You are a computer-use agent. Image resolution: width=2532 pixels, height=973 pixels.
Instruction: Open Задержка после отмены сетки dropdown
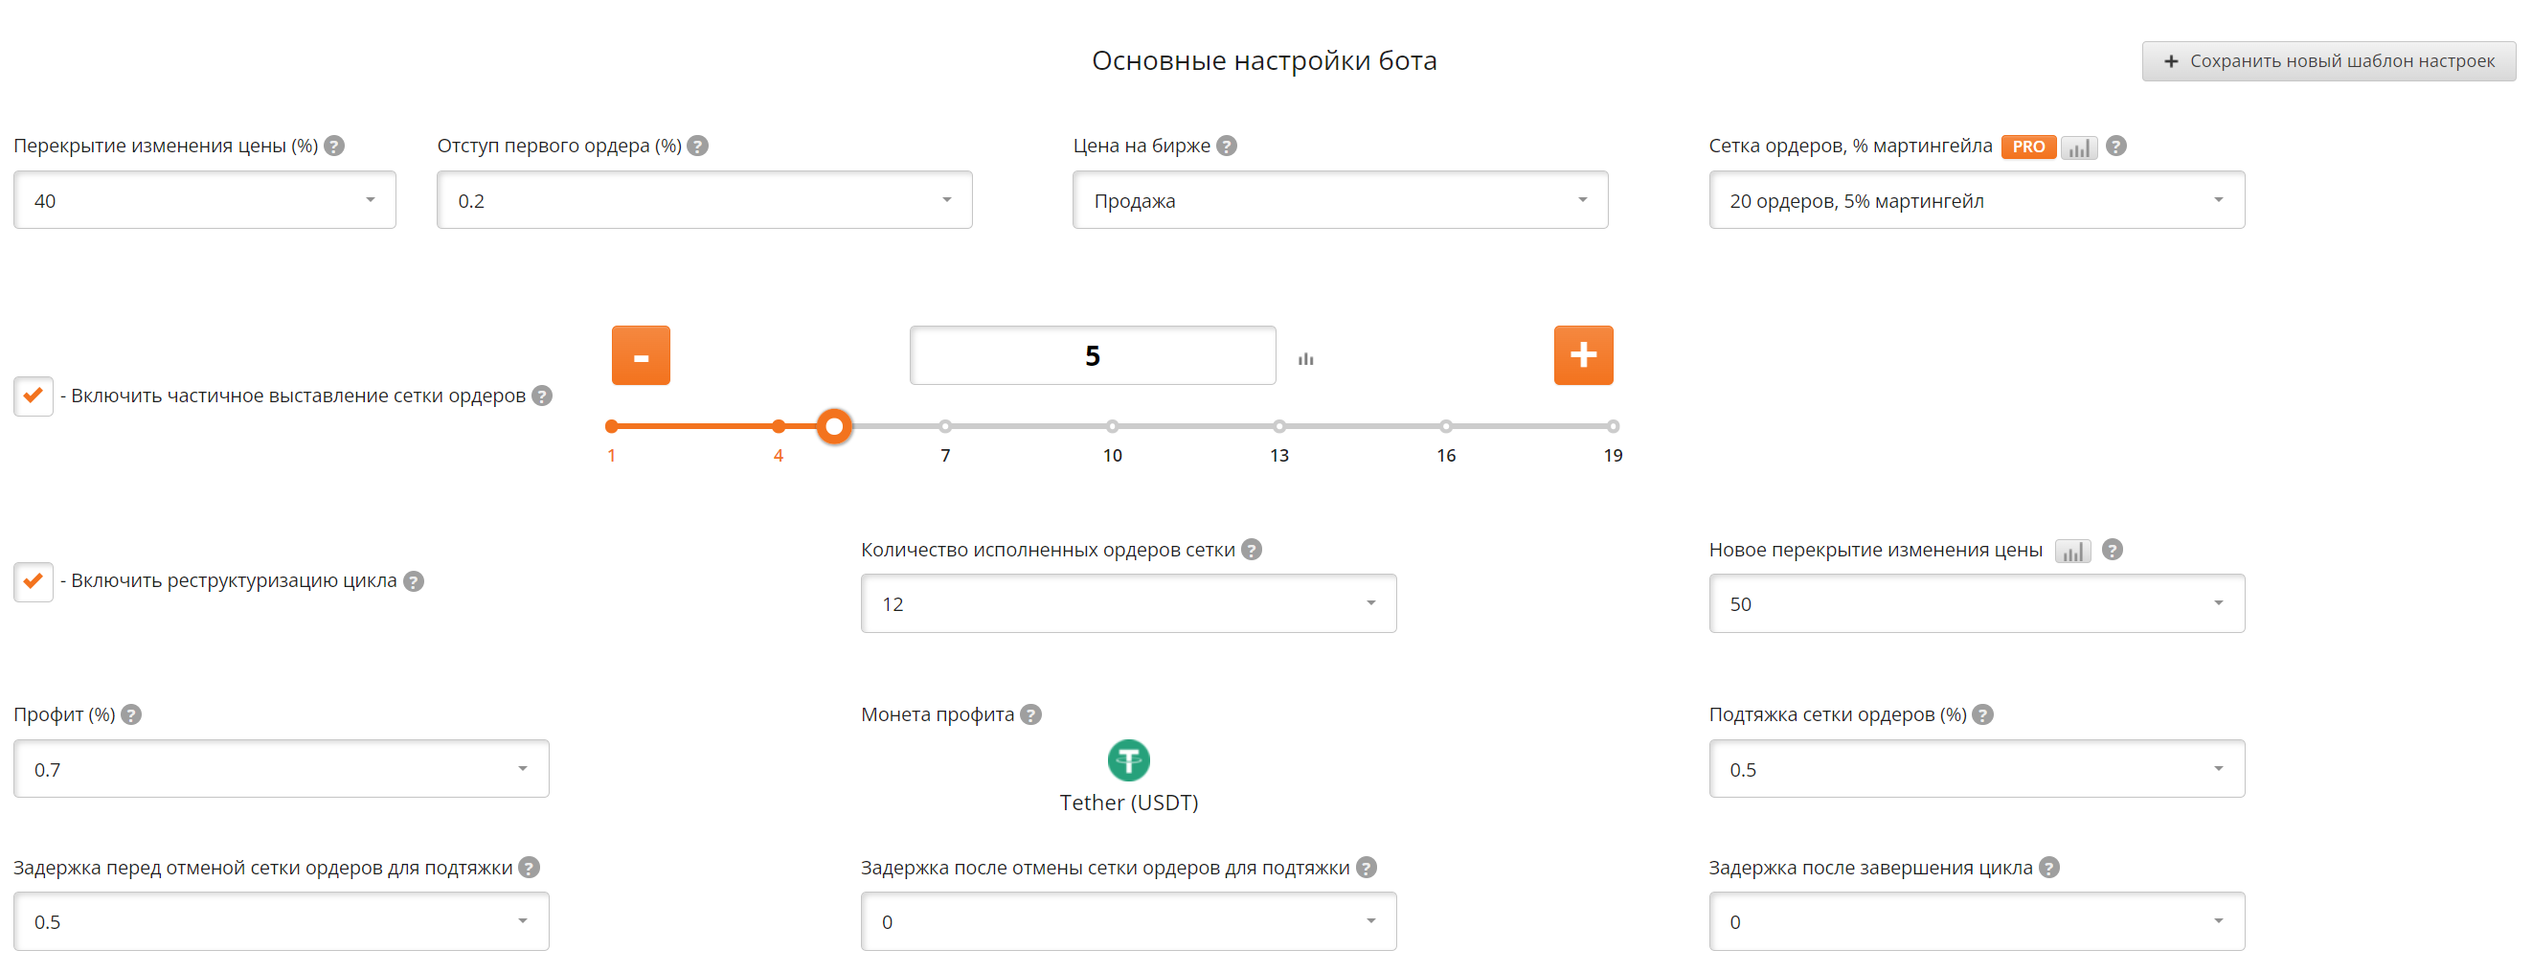(1128, 922)
